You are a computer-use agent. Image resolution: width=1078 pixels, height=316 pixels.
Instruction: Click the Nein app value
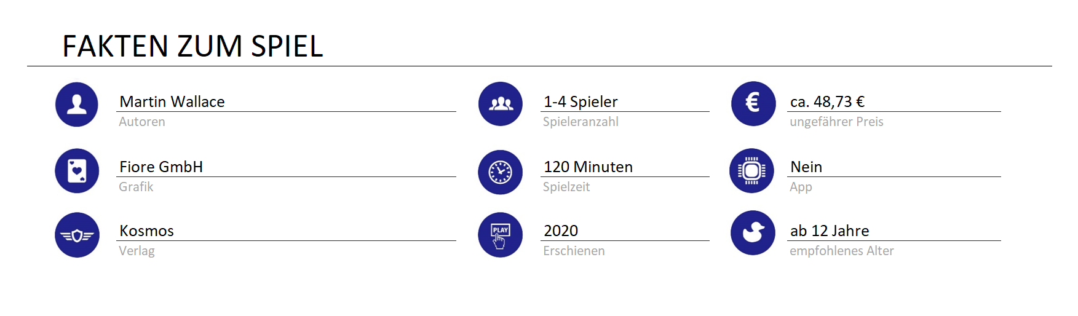(x=806, y=167)
